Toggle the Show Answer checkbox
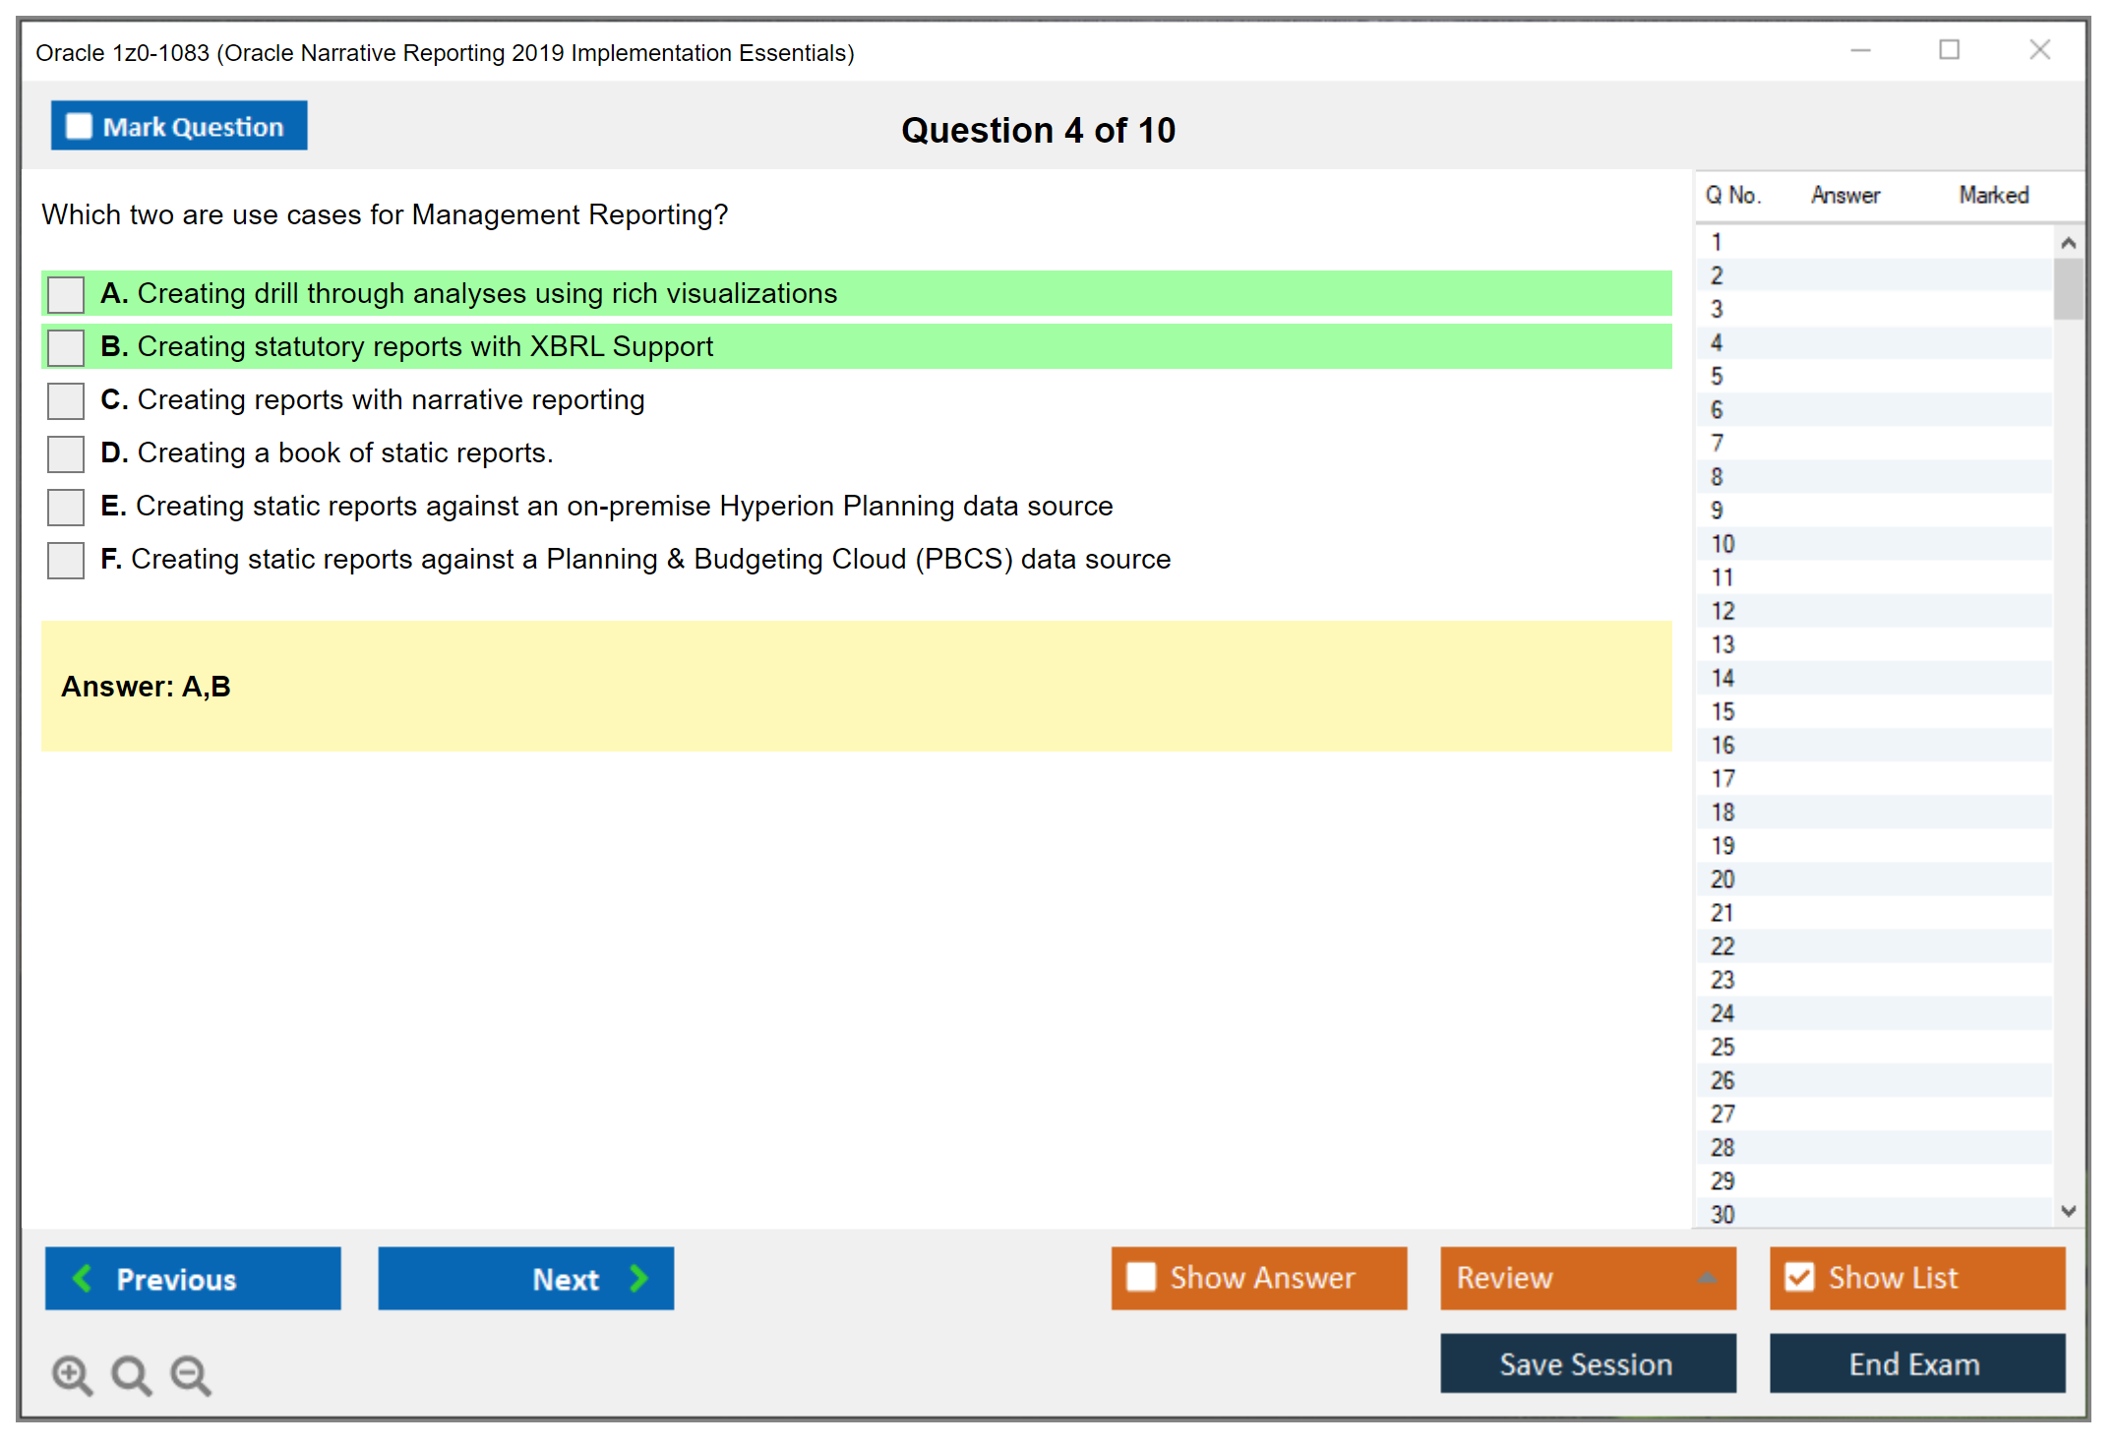Screen dimensions: 2115x1446 tap(1141, 1277)
